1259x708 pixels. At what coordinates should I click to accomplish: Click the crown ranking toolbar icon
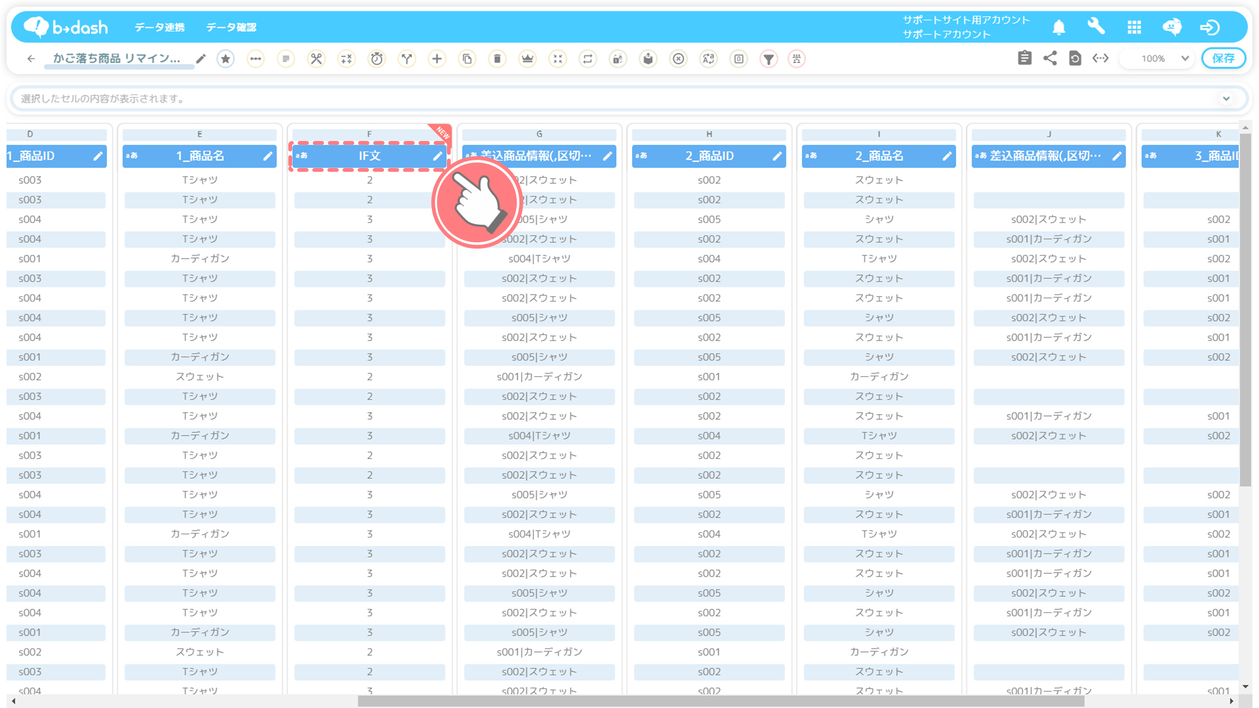(528, 59)
